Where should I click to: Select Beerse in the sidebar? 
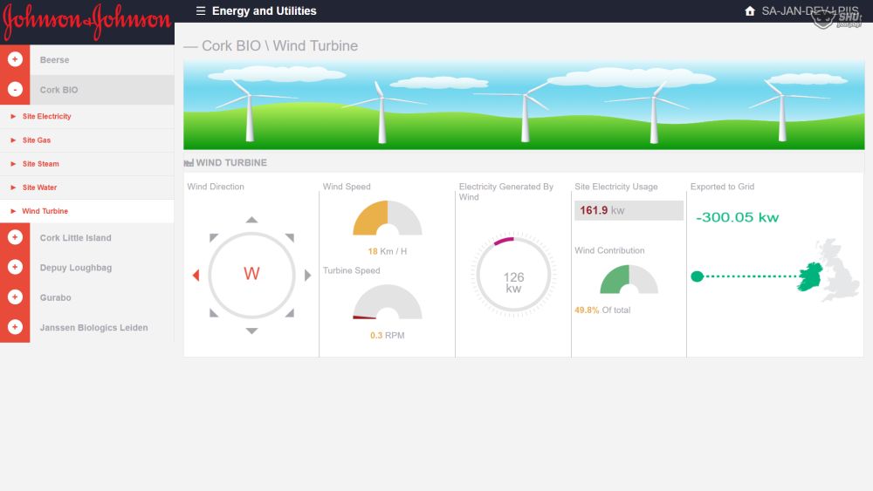[x=54, y=60]
